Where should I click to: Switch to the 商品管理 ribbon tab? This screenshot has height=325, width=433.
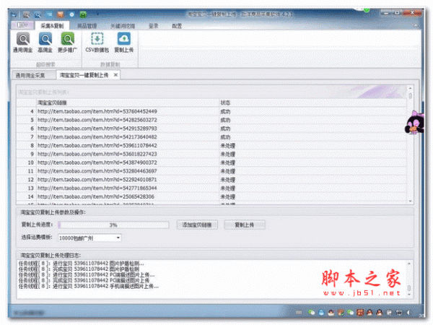(x=87, y=25)
